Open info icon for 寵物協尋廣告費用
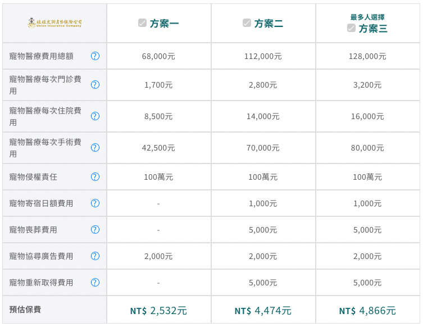The height and width of the screenshot is (327, 423). coord(95,256)
